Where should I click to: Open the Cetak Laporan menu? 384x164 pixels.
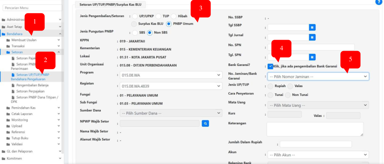pyautogui.click(x=22, y=114)
